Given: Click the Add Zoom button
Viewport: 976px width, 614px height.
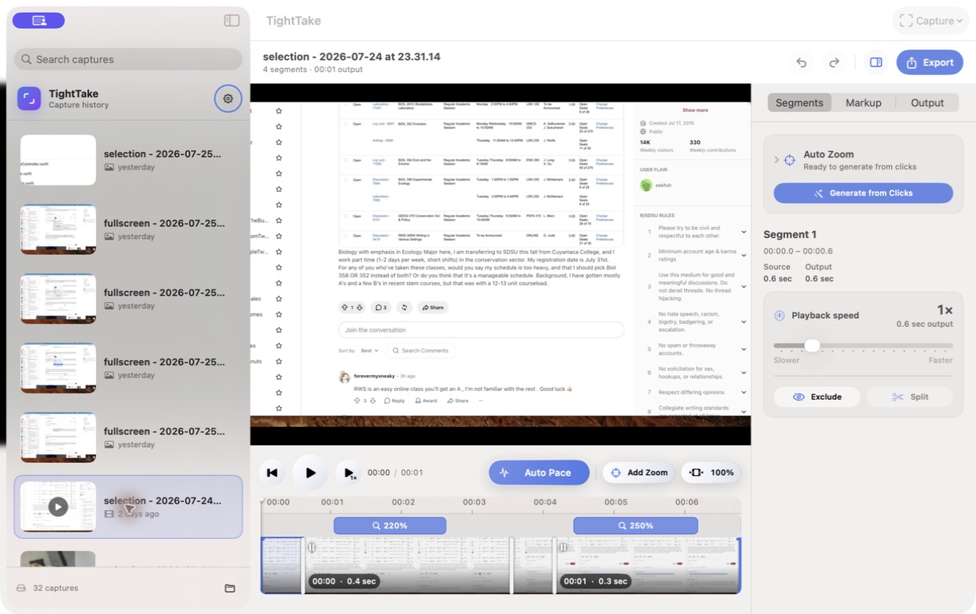Looking at the screenshot, I should click(x=639, y=472).
